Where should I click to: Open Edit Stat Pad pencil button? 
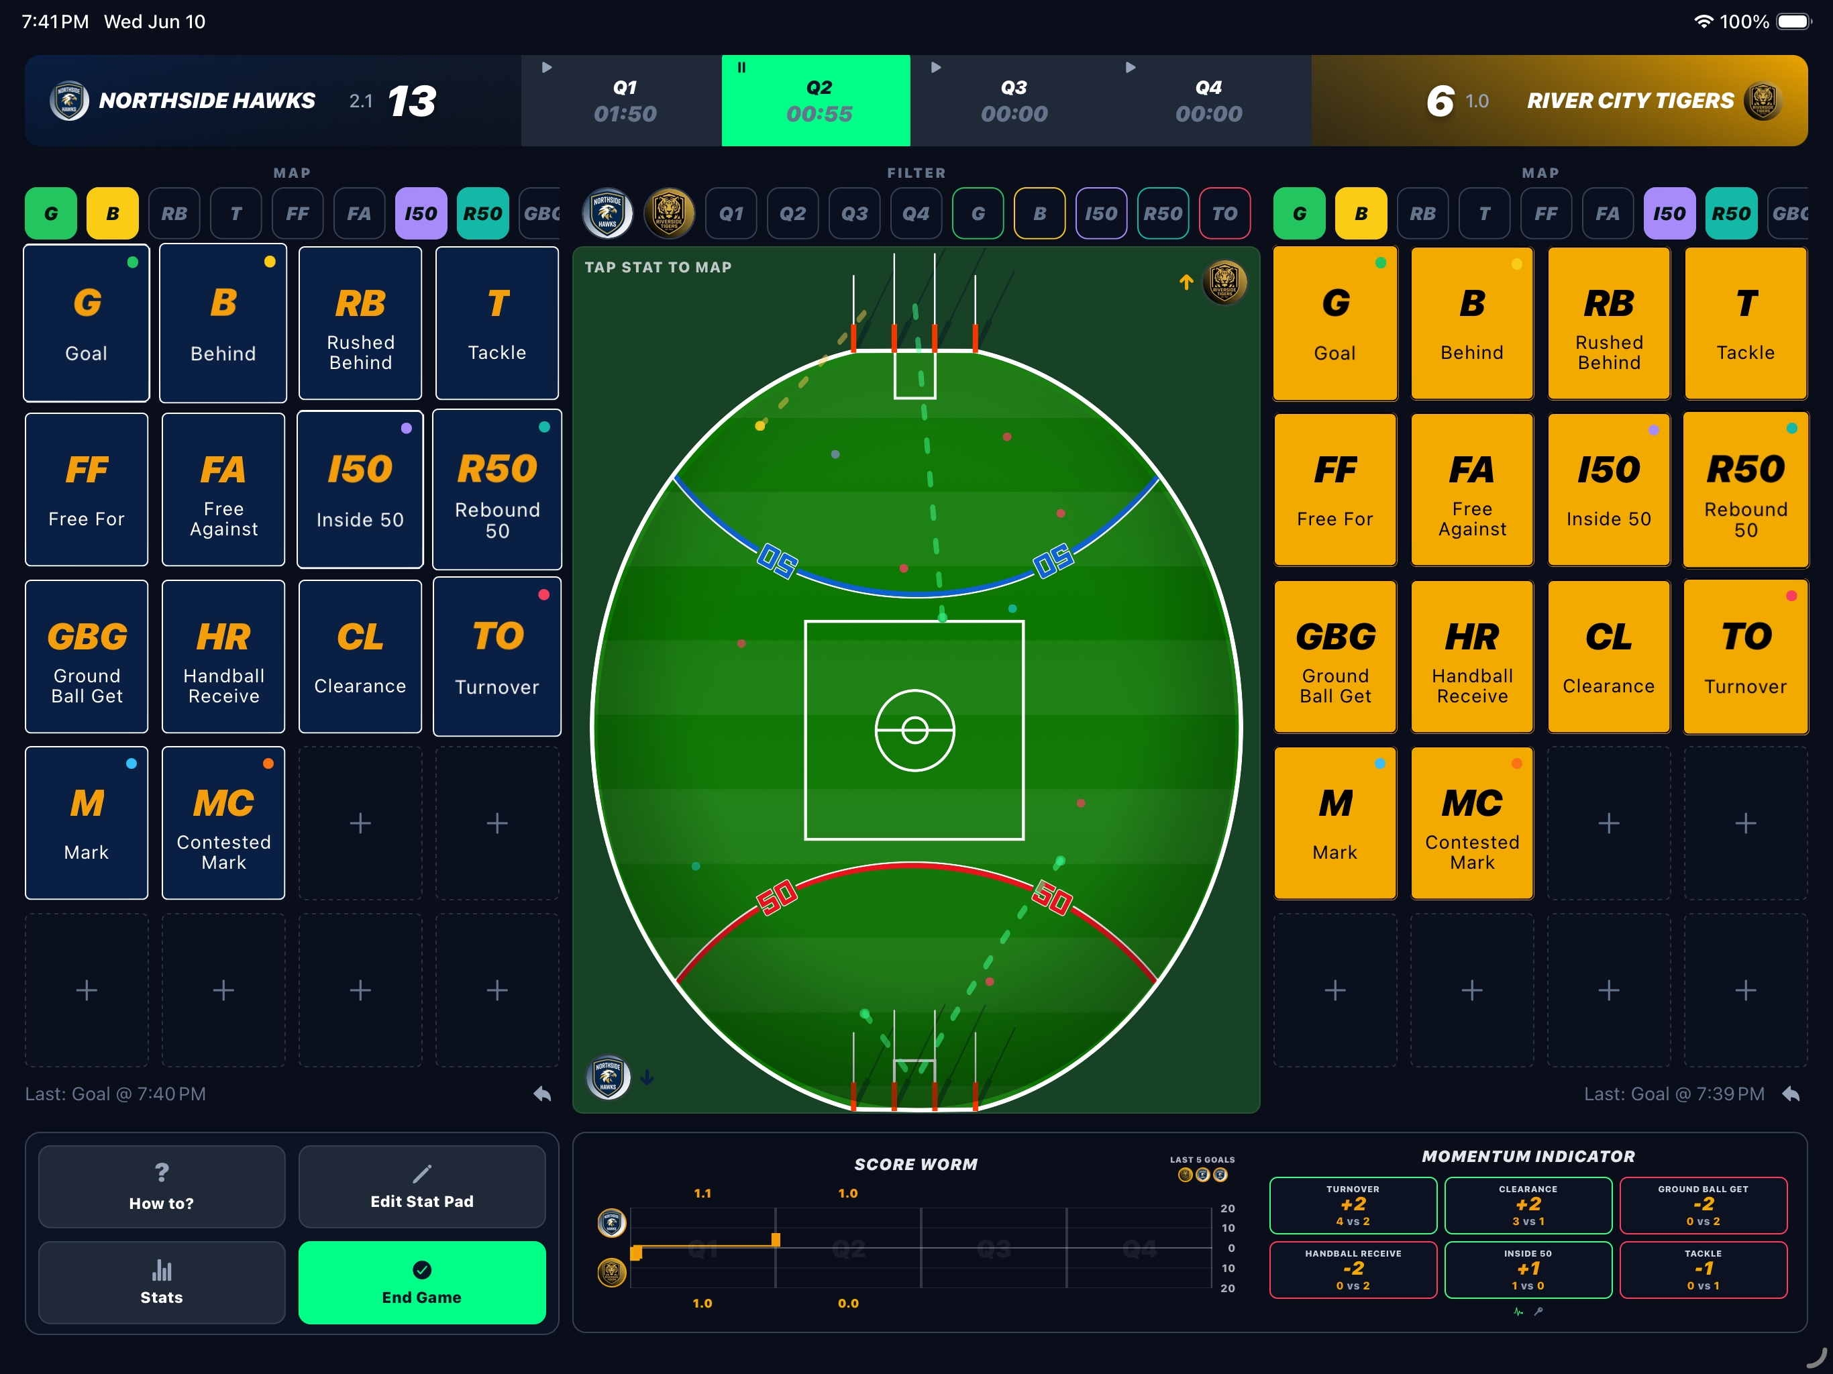click(x=422, y=1187)
